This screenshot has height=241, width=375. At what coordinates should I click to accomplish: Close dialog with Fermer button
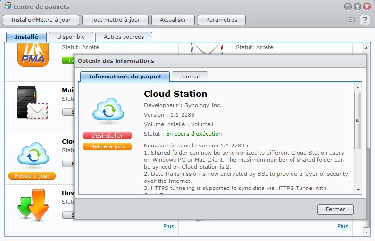click(x=335, y=209)
